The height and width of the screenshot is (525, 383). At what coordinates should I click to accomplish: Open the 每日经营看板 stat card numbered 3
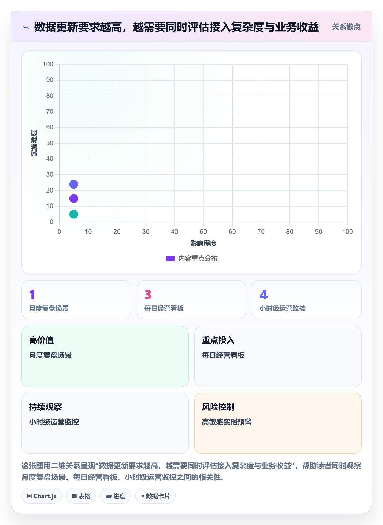click(x=191, y=300)
